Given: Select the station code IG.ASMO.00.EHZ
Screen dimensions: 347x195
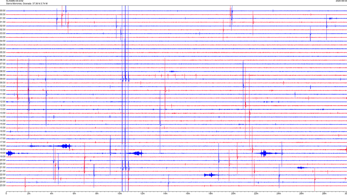Looking at the screenshot, I should (14, 1).
